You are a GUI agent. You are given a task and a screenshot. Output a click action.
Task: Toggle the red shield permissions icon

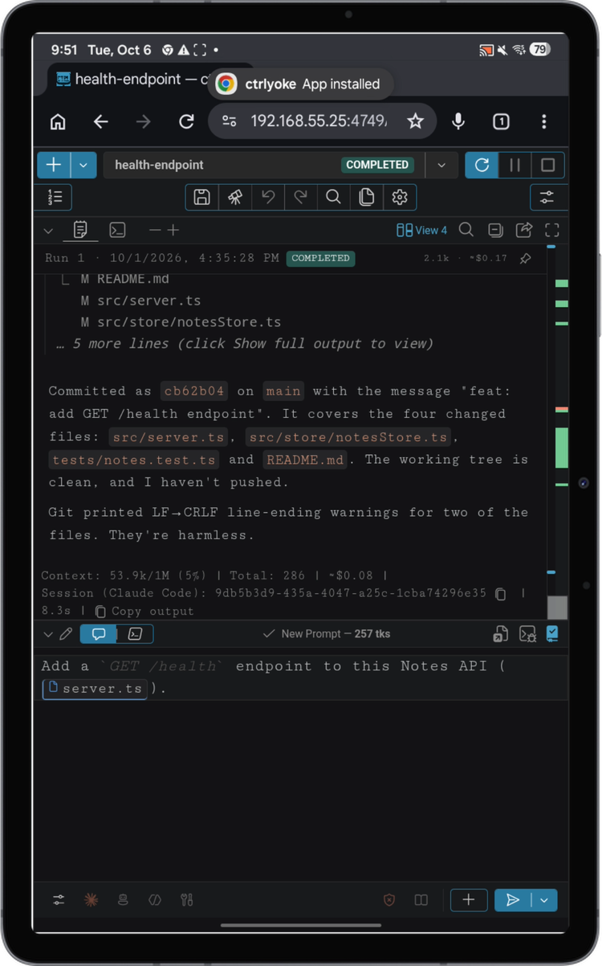tap(389, 900)
